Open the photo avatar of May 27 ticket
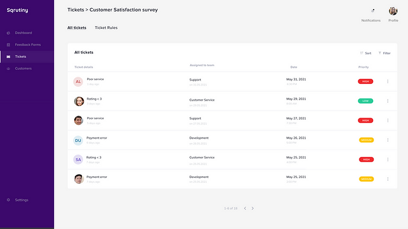The height and width of the screenshot is (229, 408). click(79, 120)
